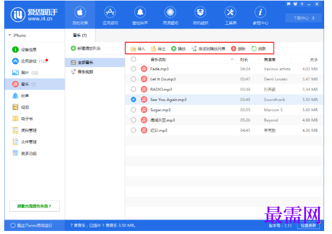Sort by 时长 column header

coord(244,60)
